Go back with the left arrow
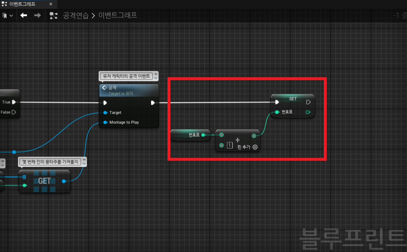 pos(24,15)
